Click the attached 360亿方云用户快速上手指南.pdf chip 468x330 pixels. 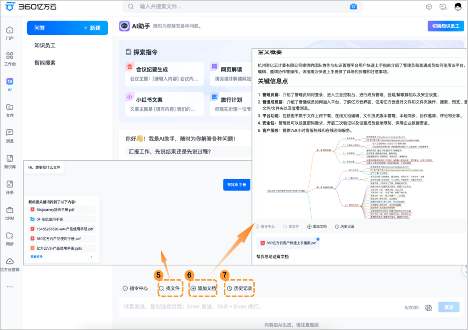pyautogui.click(x=288, y=243)
